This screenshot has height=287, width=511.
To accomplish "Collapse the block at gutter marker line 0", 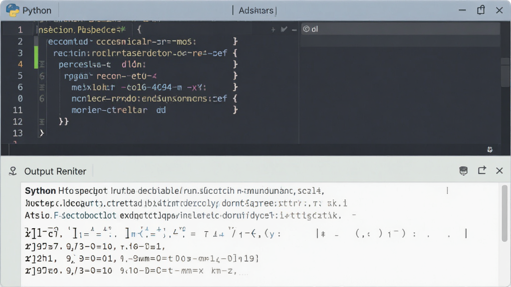I will [x=42, y=99].
